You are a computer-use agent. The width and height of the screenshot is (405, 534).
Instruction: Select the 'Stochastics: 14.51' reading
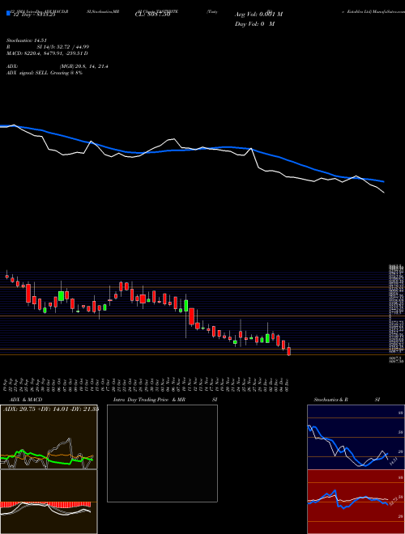point(28,40)
